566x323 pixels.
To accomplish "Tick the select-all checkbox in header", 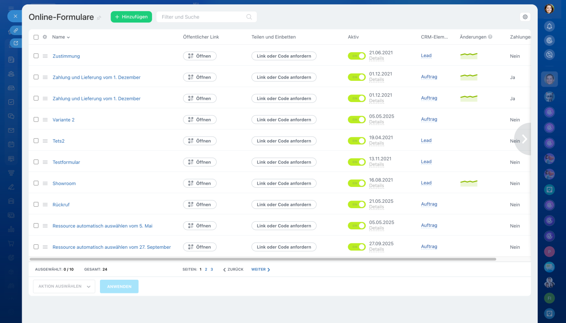I will pyautogui.click(x=36, y=37).
